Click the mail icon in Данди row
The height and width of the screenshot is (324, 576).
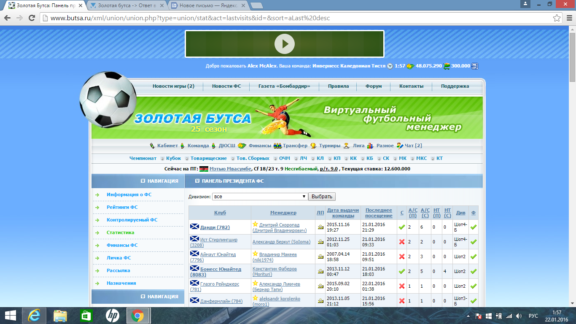(x=320, y=227)
